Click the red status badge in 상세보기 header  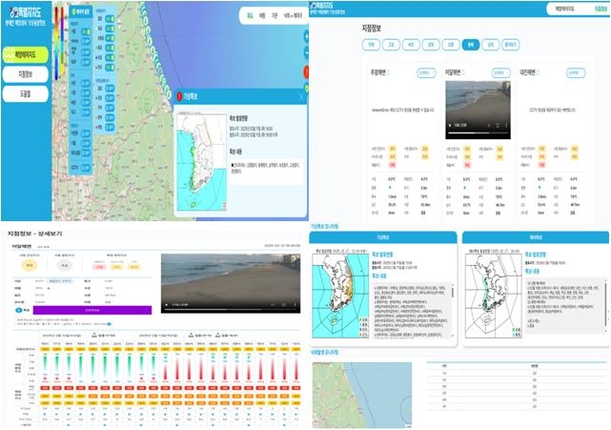tap(99, 267)
